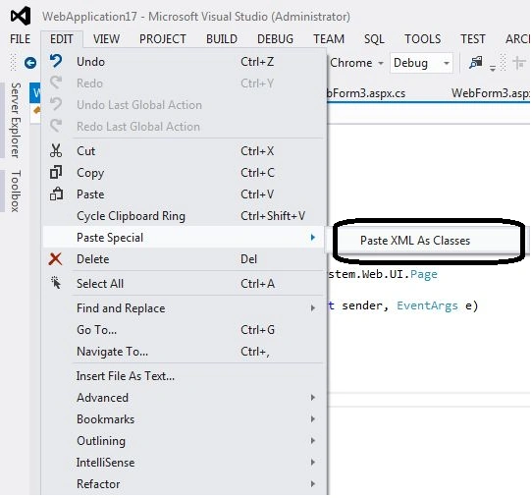Open the TEST menu
The width and height of the screenshot is (532, 498).
473,39
